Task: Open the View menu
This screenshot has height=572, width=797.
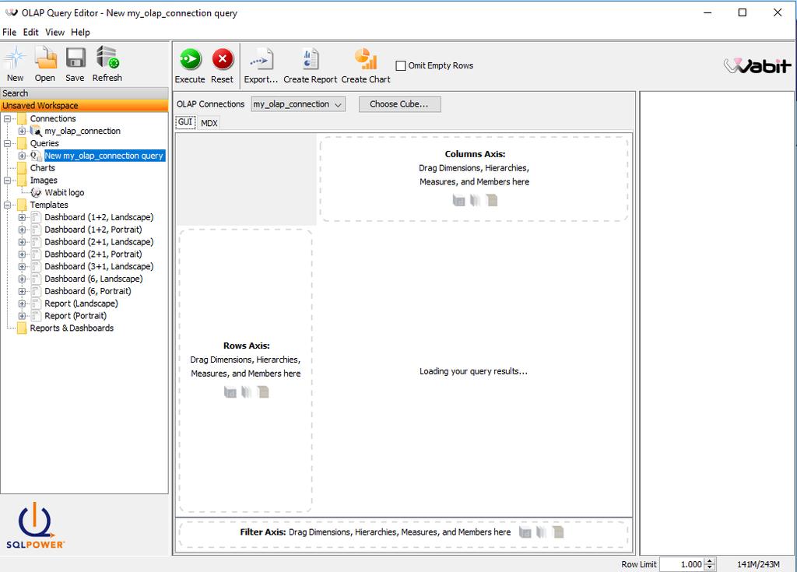Action: (55, 32)
